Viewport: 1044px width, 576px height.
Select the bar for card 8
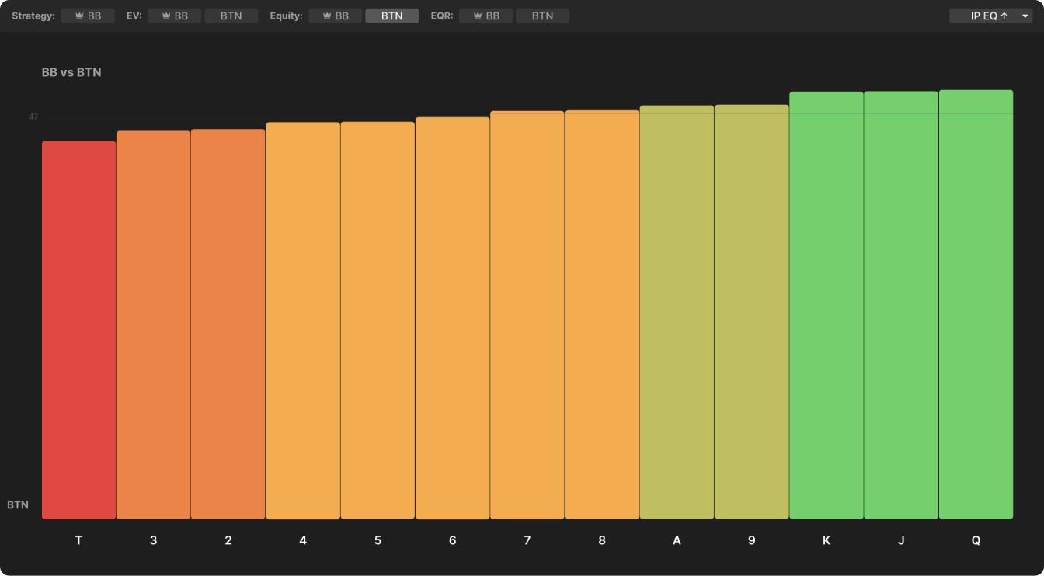[x=602, y=314]
